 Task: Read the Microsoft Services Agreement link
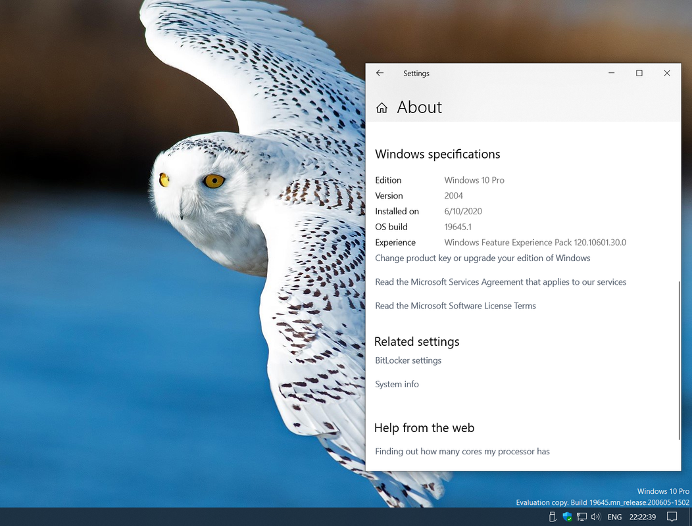point(501,282)
